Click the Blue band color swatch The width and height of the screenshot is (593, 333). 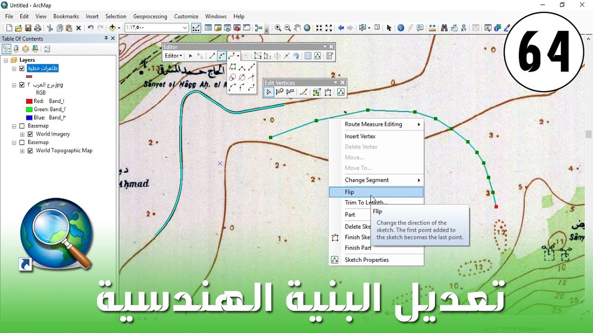(x=29, y=117)
